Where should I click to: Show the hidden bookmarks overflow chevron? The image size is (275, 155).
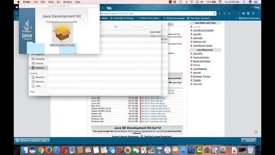pyautogui.click(x=236, y=18)
